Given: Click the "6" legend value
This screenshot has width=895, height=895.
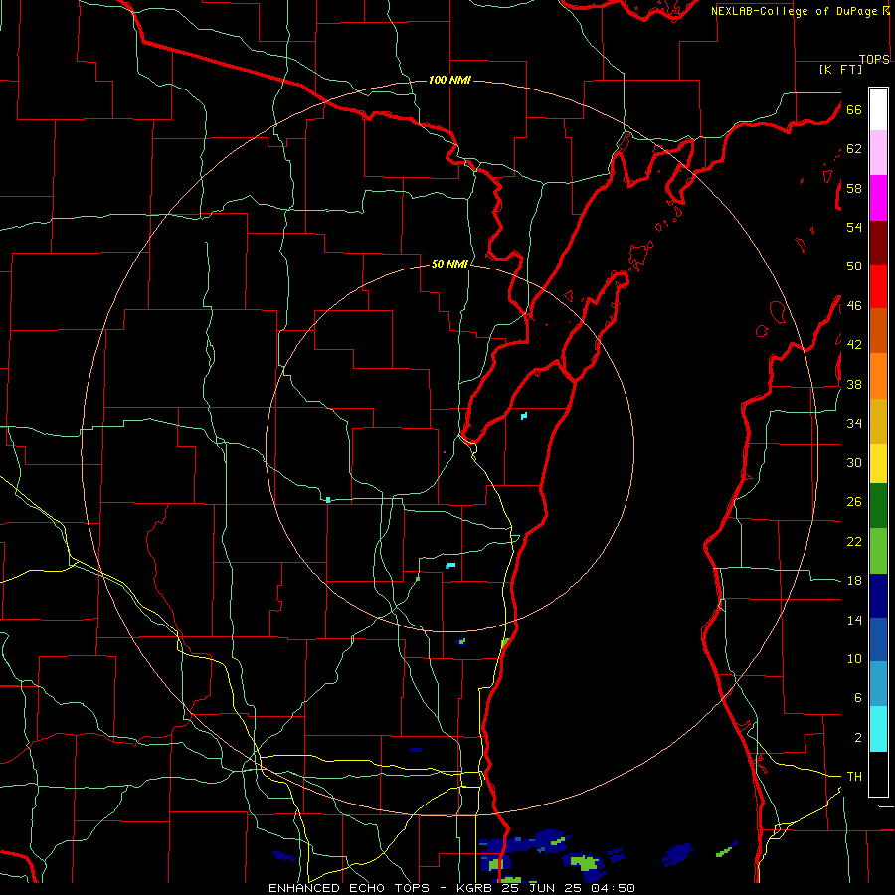Looking at the screenshot, I should coord(858,698).
